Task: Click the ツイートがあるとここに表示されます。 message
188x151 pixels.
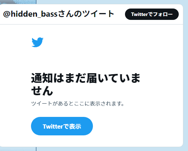Action: (78, 103)
